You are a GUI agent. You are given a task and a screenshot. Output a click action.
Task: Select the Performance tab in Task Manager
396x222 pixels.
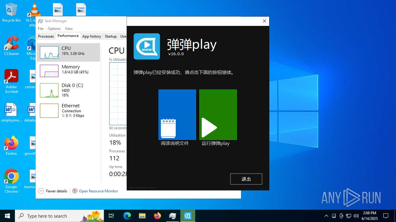(x=68, y=36)
